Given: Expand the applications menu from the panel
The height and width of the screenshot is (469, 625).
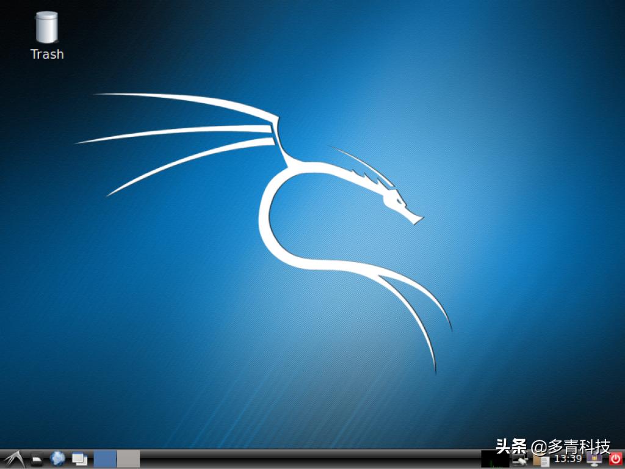Looking at the screenshot, I should click(x=15, y=459).
